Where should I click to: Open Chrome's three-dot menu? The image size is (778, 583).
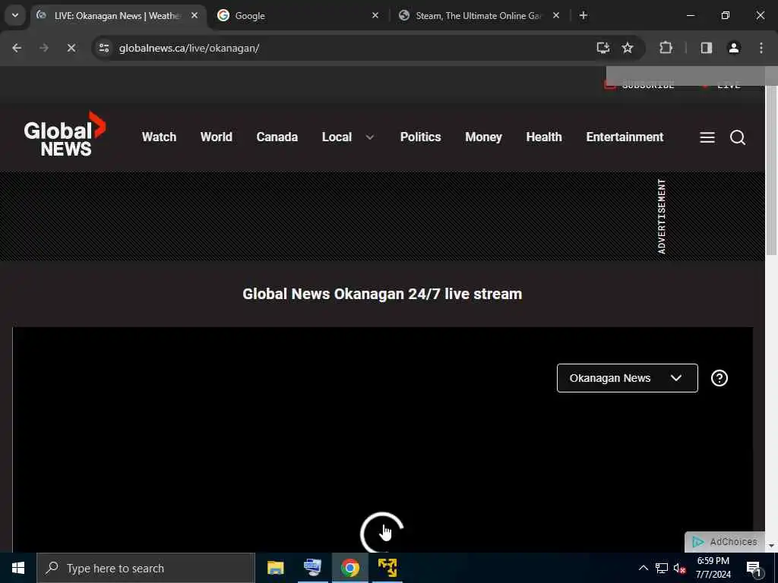[x=761, y=48]
